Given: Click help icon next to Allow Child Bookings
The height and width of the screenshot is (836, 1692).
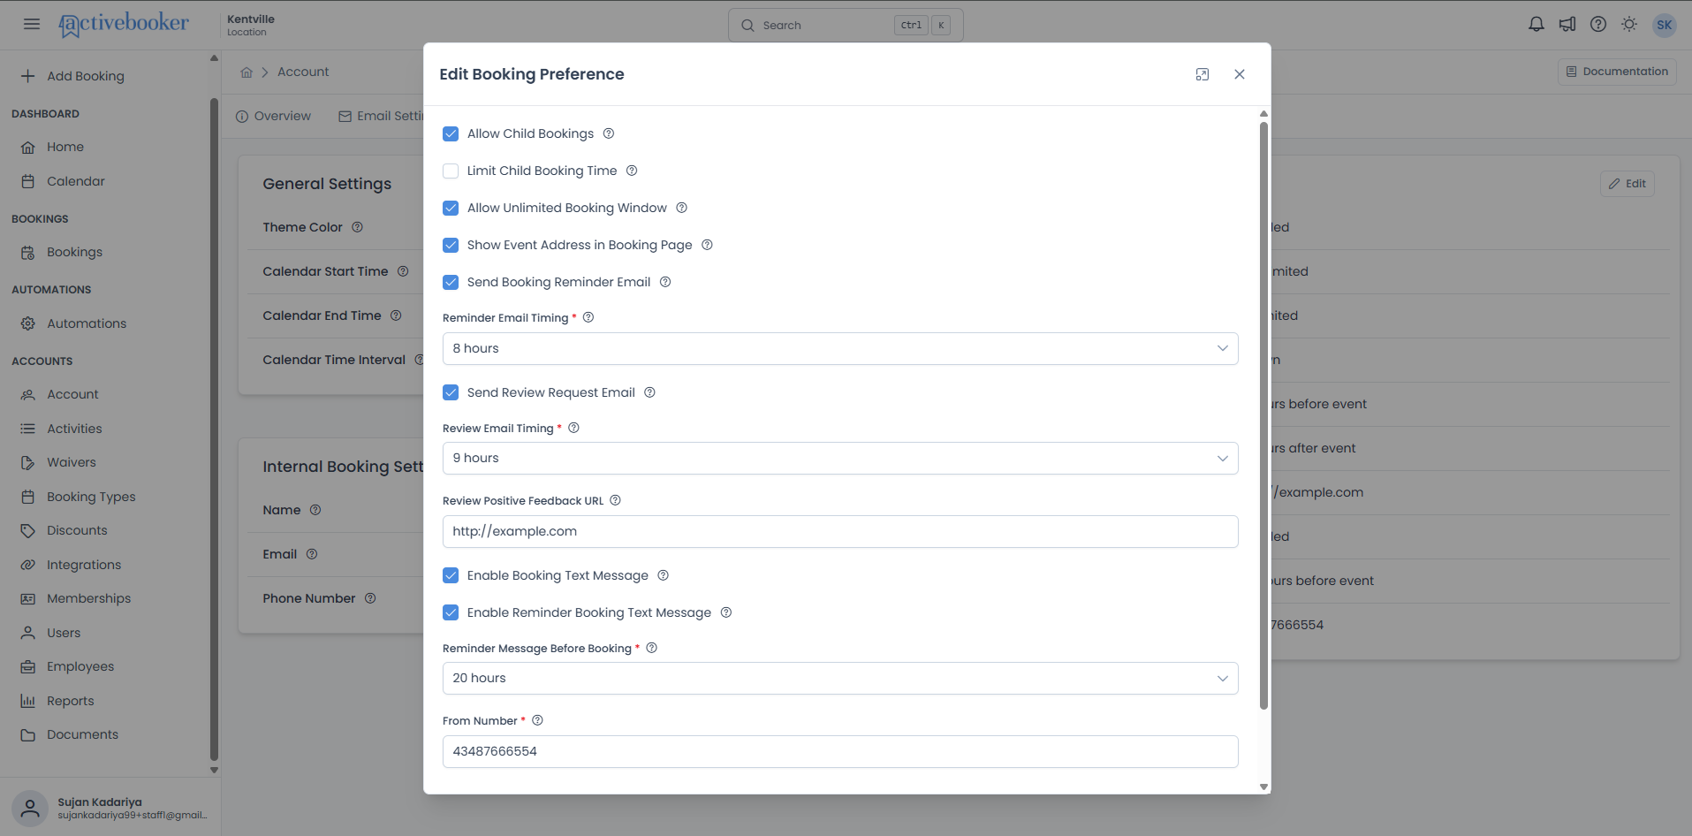Looking at the screenshot, I should [609, 133].
